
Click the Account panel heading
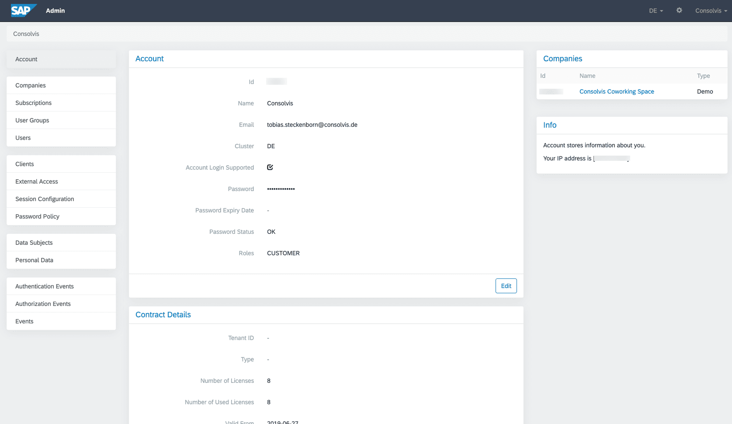coord(149,59)
